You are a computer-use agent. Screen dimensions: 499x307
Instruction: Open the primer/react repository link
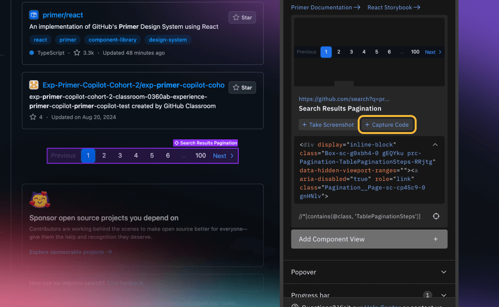(63, 15)
